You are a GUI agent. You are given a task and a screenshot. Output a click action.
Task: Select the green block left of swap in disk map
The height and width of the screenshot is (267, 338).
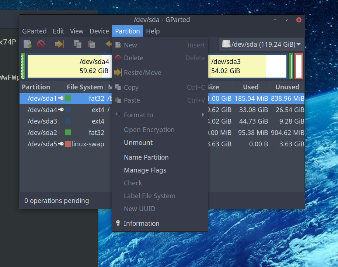click(291, 66)
